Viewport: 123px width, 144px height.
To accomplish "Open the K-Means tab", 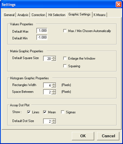I will point(99,15).
